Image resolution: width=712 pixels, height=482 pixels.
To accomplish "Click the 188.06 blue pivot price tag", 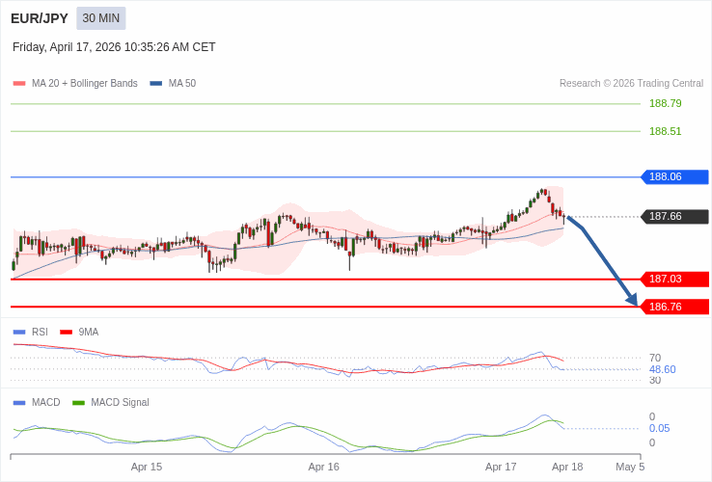I will pos(673,177).
